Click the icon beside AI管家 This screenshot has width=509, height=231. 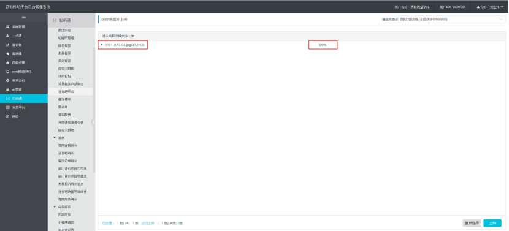tap(7, 89)
